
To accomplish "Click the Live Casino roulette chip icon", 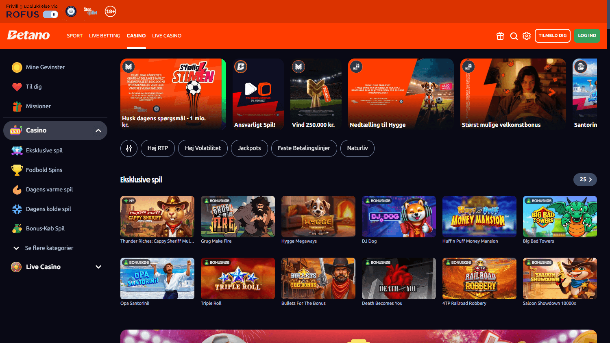I will (16, 267).
